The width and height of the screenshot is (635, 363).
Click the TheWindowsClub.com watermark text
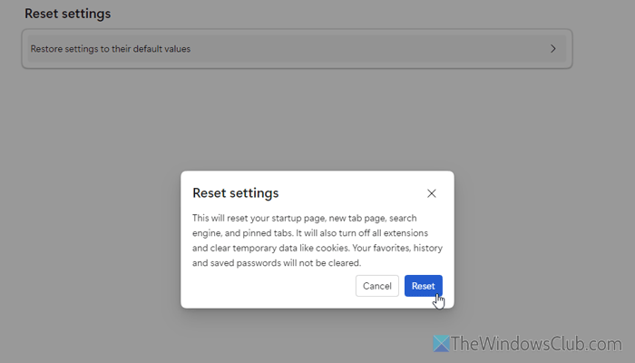(x=536, y=344)
